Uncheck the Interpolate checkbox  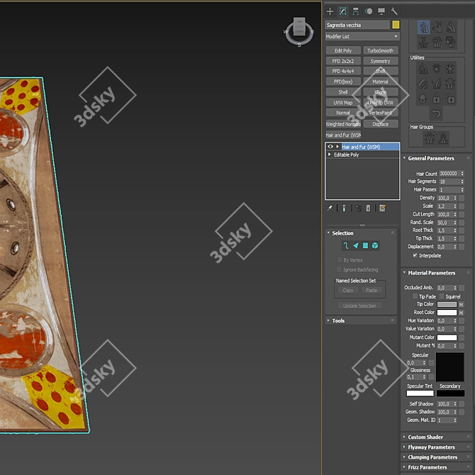(415, 255)
